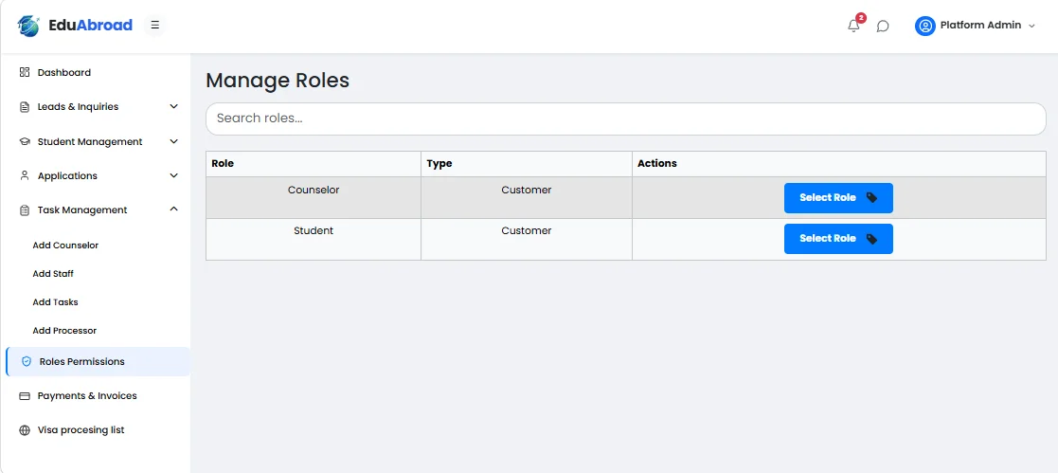Collapse the Task Management chevron
The width and height of the screenshot is (1058, 473).
(173, 209)
